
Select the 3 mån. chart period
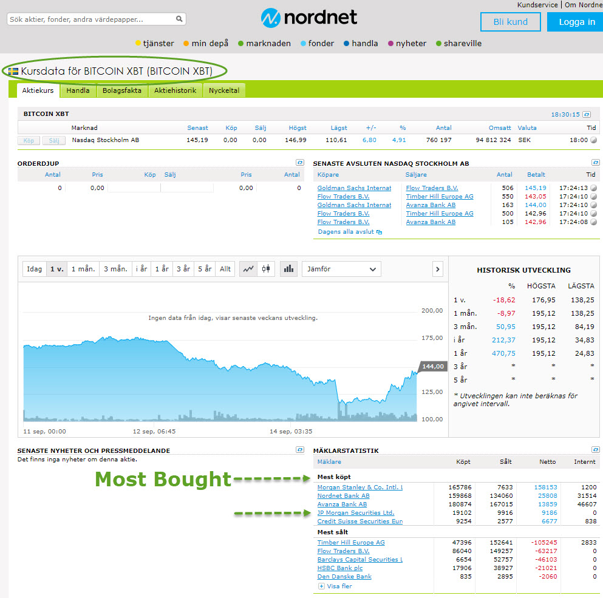(x=115, y=269)
